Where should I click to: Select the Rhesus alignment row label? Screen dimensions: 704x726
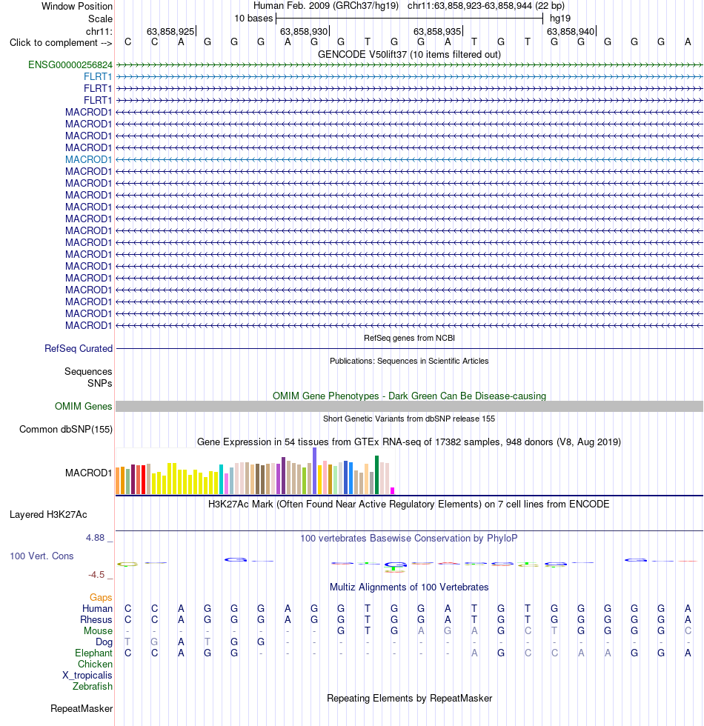[96, 619]
